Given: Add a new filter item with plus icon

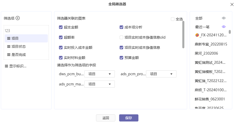Looking at the screenshot, I should pyautogui.click(x=18, y=18).
